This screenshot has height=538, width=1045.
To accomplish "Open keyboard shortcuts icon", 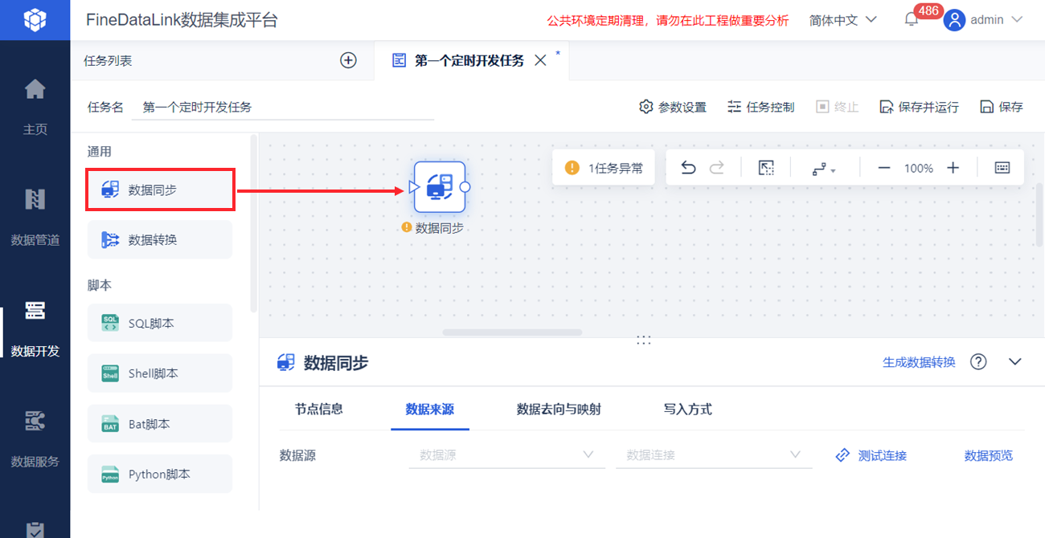I will pos(1002,168).
